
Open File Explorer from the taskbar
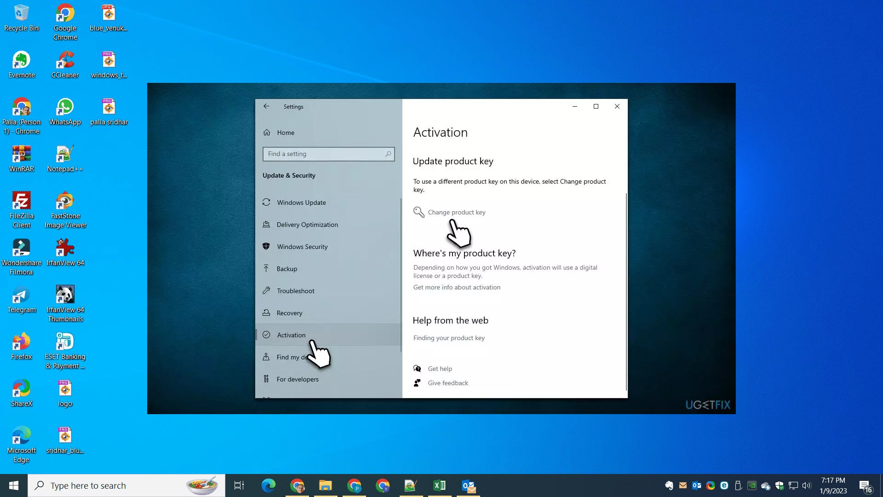pos(326,485)
